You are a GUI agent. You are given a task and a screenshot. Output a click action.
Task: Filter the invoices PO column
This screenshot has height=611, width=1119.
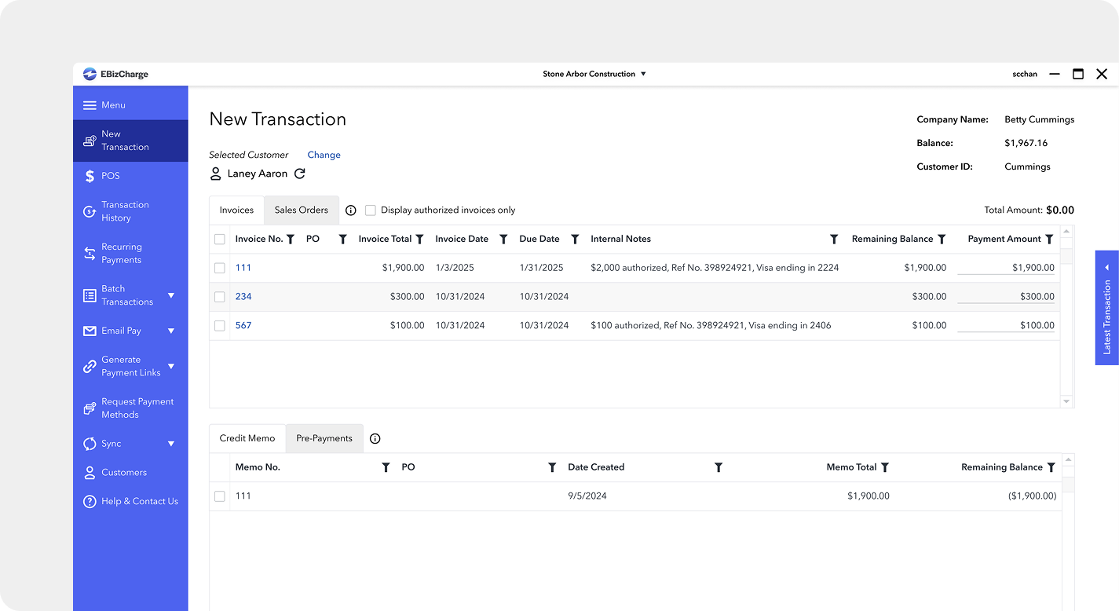342,240
